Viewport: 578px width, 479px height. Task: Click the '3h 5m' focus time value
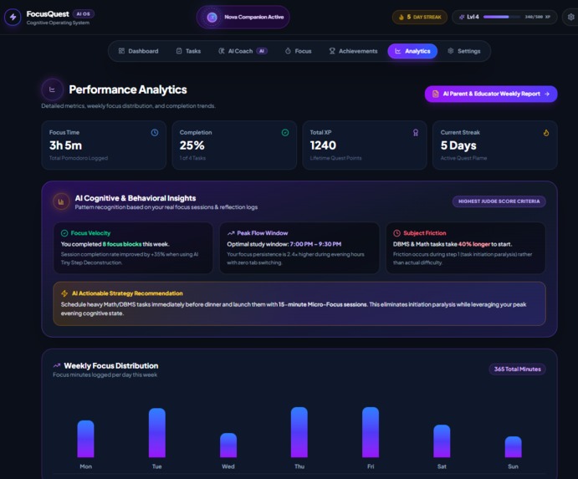65,145
